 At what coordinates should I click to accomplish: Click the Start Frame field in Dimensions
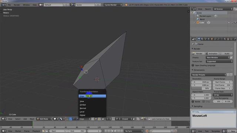(x=223, y=82)
